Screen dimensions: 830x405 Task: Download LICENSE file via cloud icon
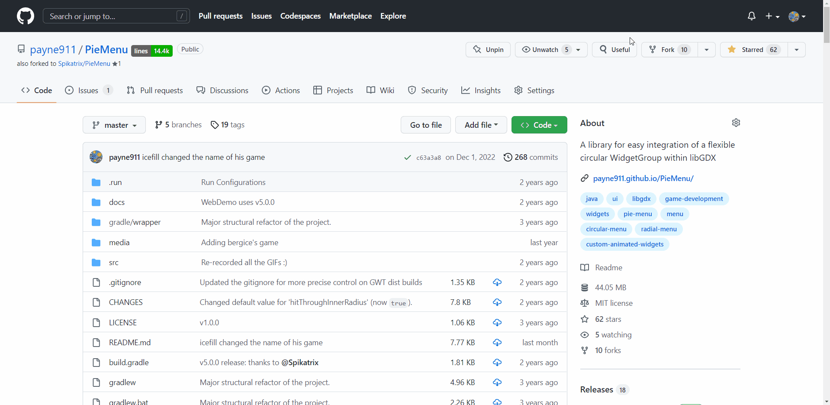coord(497,323)
